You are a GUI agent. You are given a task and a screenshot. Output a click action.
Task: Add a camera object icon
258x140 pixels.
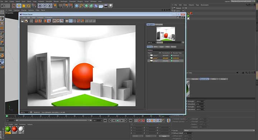click(106, 6)
